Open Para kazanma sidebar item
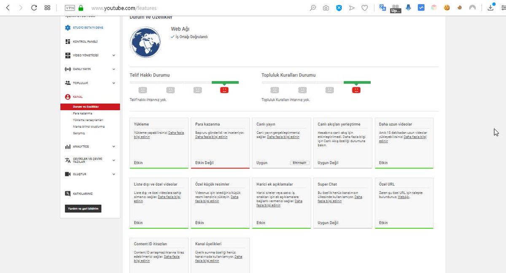506x273 pixels. coord(83,114)
